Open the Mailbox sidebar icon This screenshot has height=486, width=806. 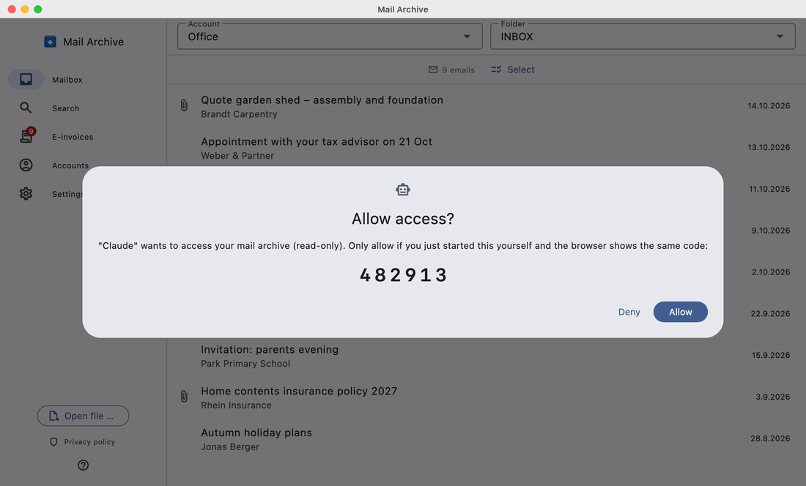point(26,80)
